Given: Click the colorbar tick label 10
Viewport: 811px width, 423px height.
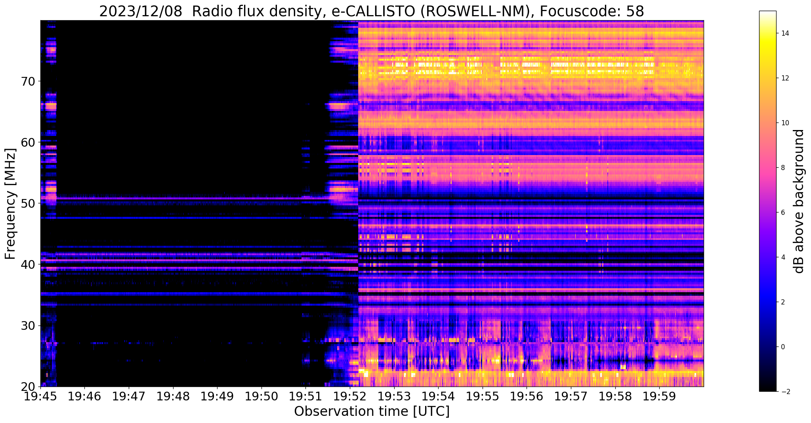Looking at the screenshot, I should click(x=784, y=123).
